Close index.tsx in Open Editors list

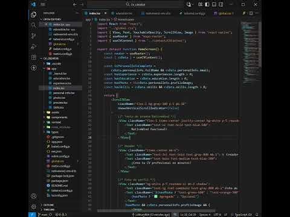click(46, 24)
